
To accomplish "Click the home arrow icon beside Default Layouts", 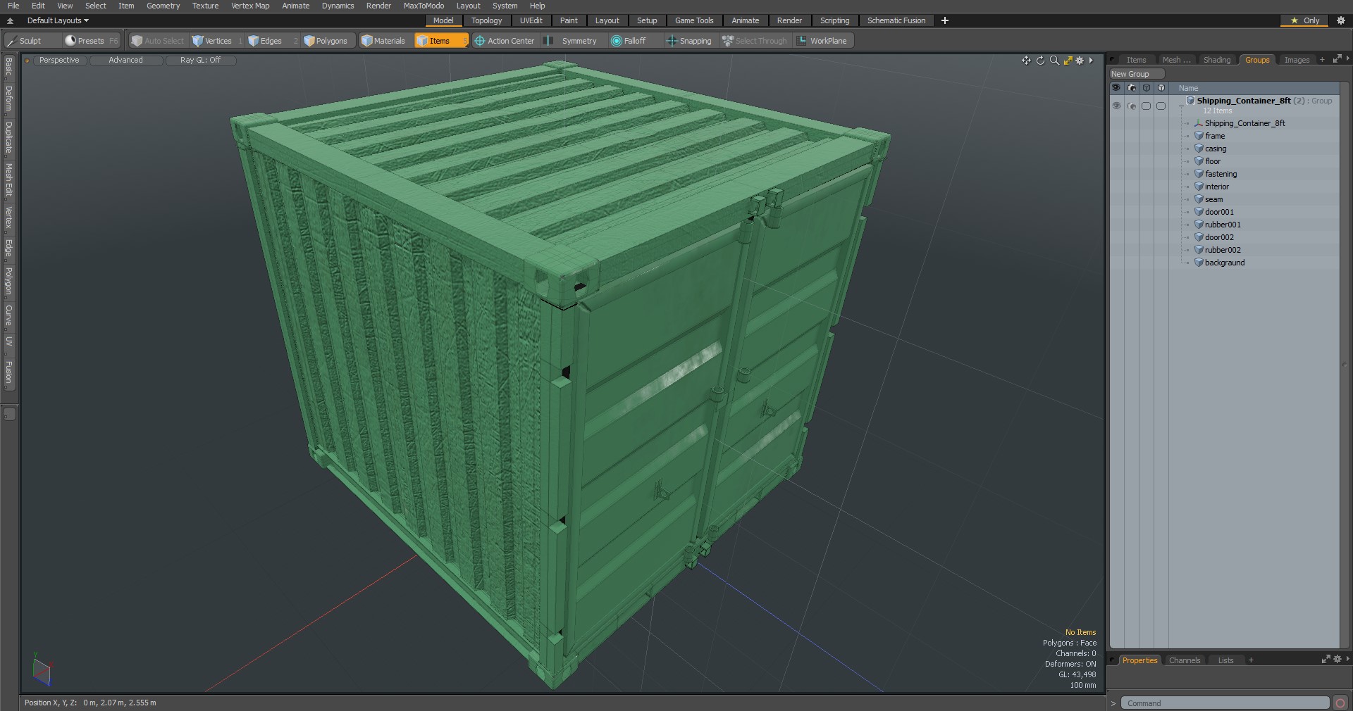I will coord(10,20).
